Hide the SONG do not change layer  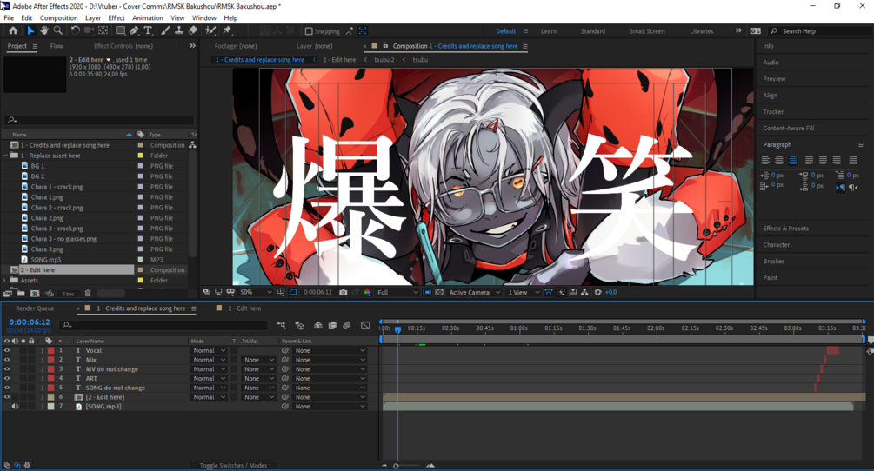coord(7,388)
